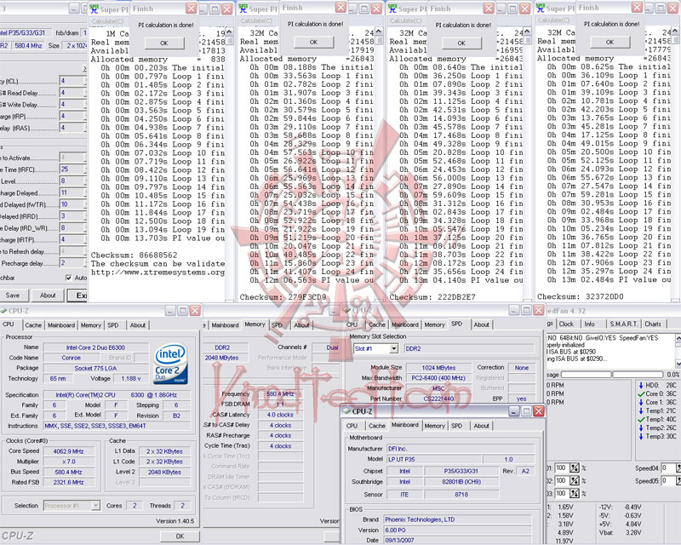The image size is (681, 545).
Task: Click the Save button in MemSet
Action: [13, 295]
